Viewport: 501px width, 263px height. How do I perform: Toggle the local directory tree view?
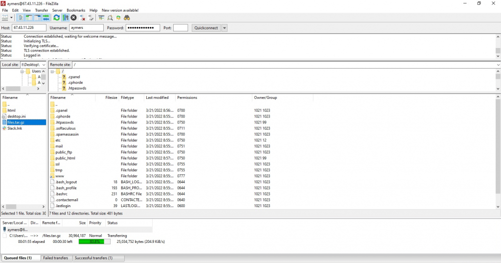(29, 18)
